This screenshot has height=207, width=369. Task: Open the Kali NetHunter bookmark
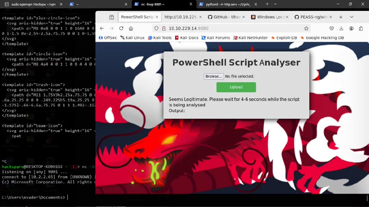click(x=250, y=38)
